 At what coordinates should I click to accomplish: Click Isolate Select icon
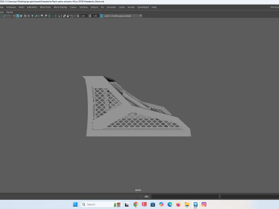pos(59,16)
